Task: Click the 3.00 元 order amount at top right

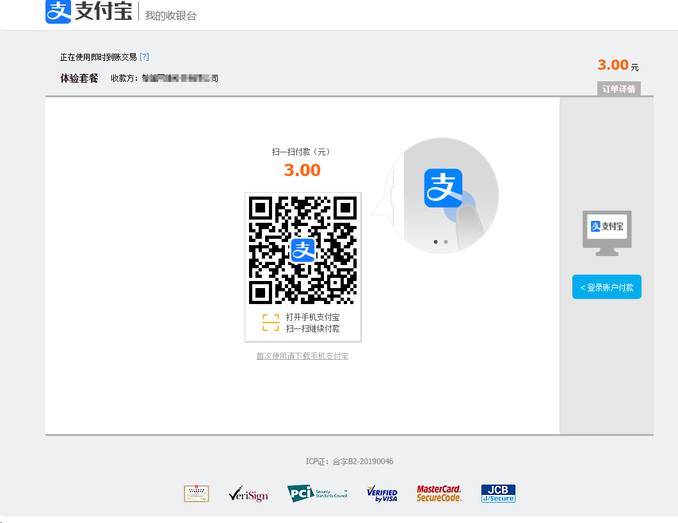Action: 618,65
